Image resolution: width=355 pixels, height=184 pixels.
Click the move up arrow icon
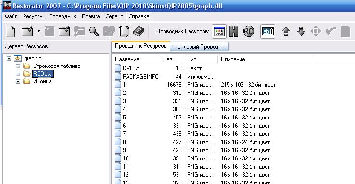point(286,31)
